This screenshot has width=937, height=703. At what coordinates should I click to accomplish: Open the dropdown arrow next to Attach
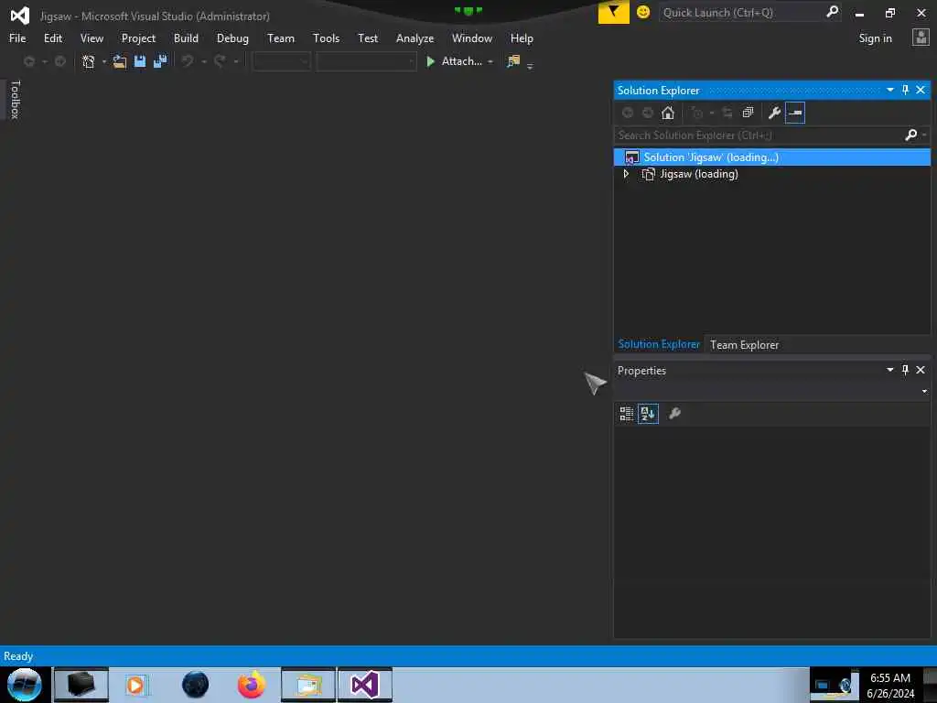tap(490, 61)
